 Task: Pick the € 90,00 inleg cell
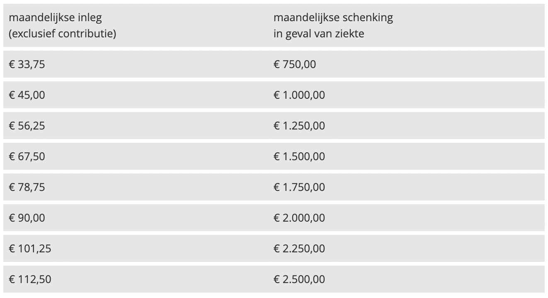pyautogui.click(x=27, y=218)
